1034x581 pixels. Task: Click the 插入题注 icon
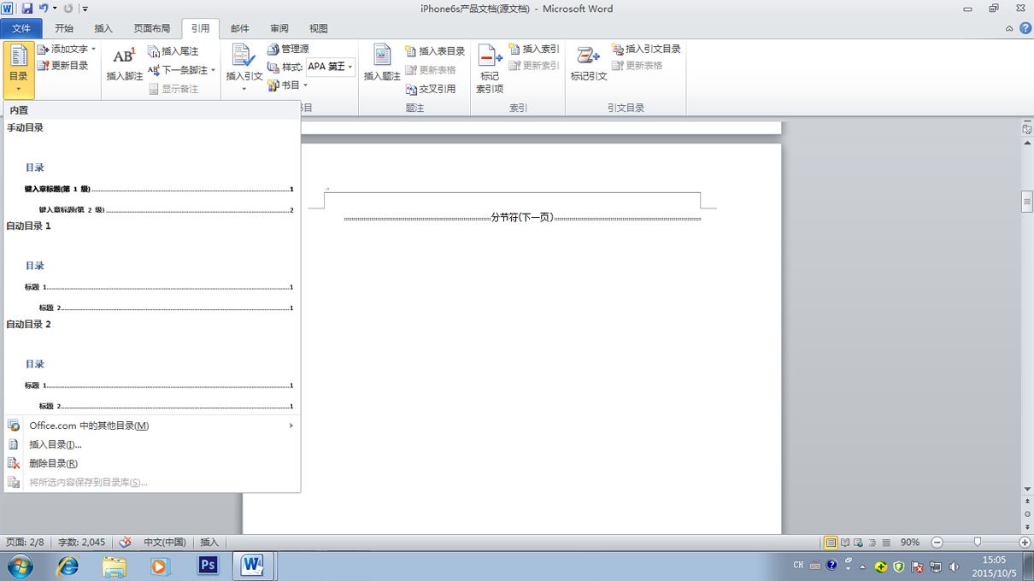(382, 56)
